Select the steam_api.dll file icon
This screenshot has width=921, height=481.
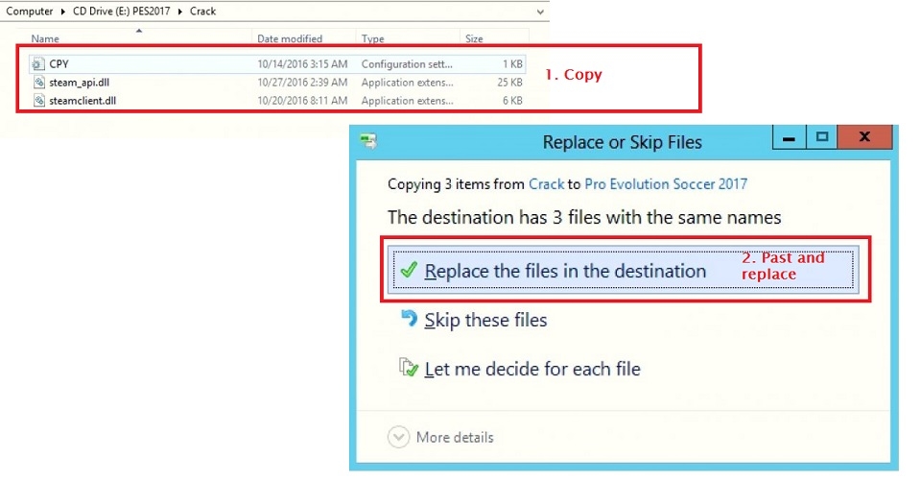click(38, 83)
